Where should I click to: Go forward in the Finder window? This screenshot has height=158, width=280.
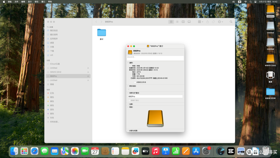click(101, 22)
